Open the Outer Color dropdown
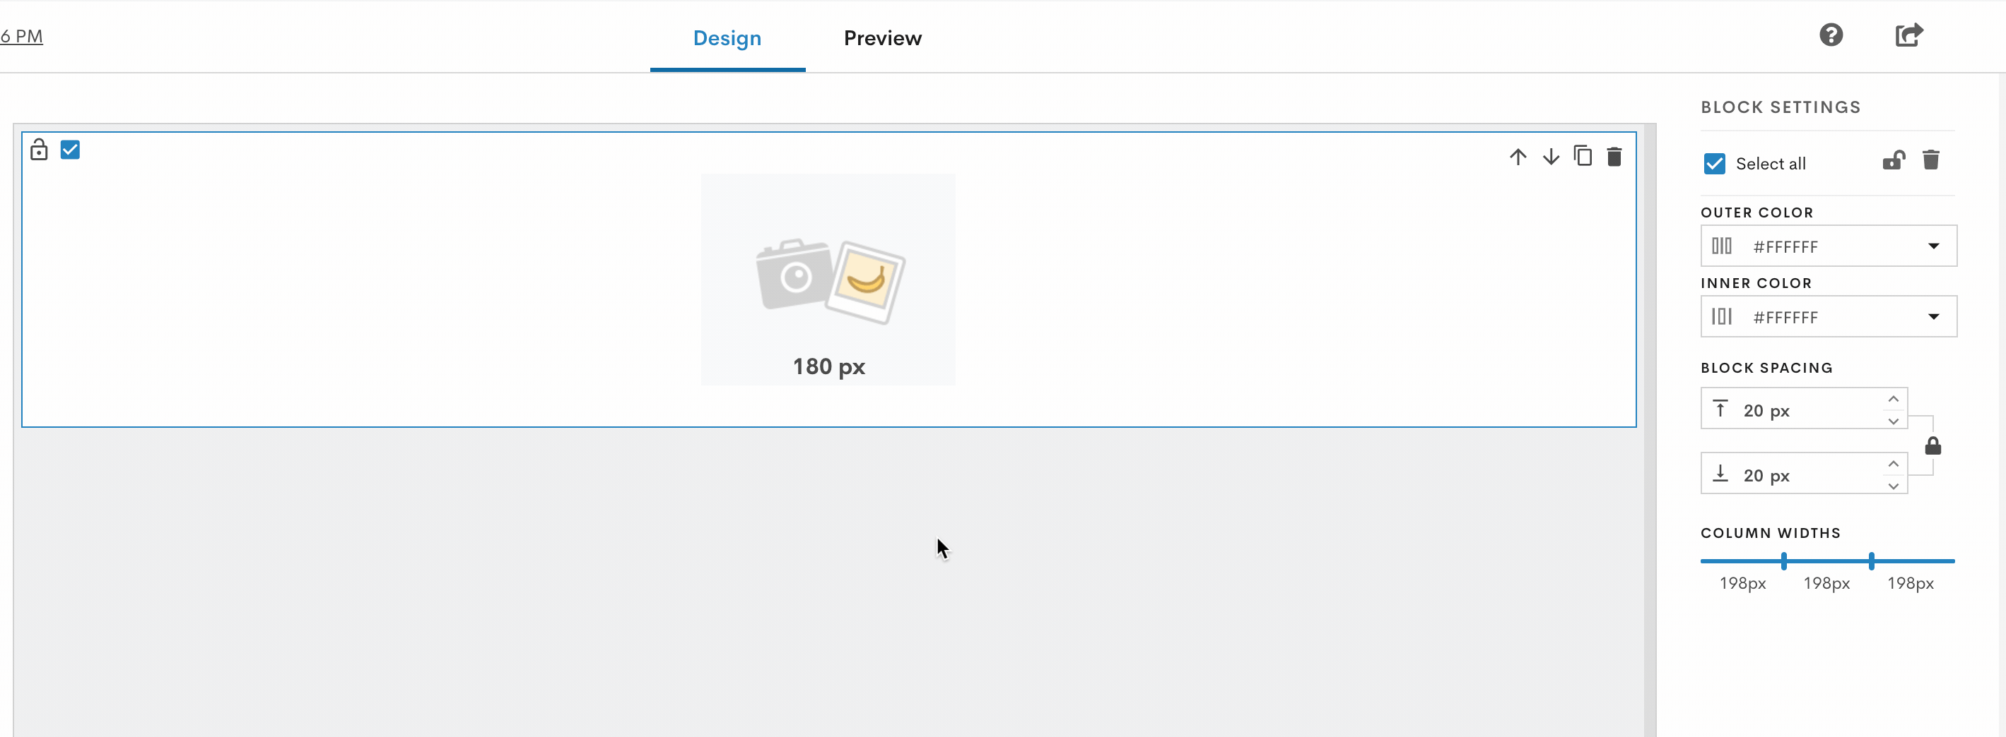The image size is (2006, 737). coord(1828,246)
